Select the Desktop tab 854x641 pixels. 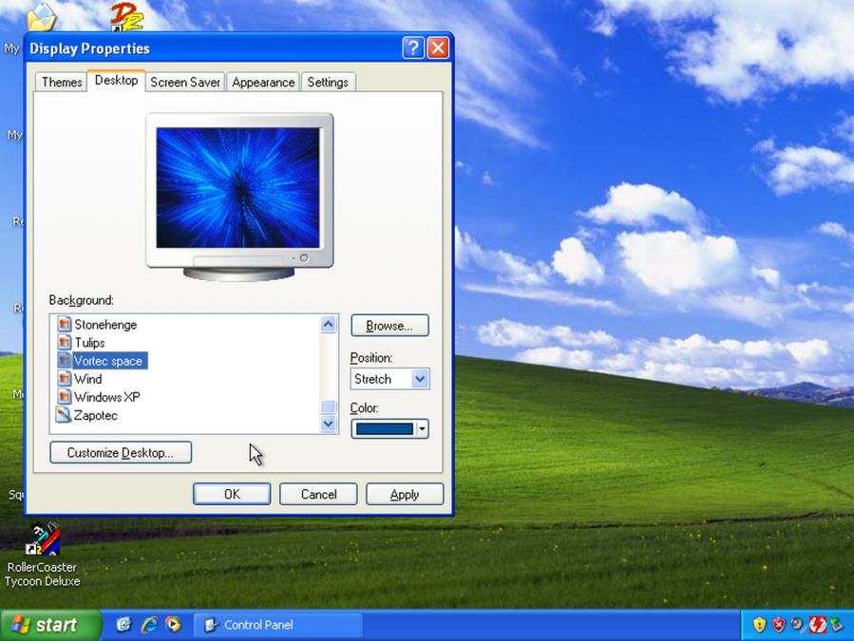click(x=116, y=81)
